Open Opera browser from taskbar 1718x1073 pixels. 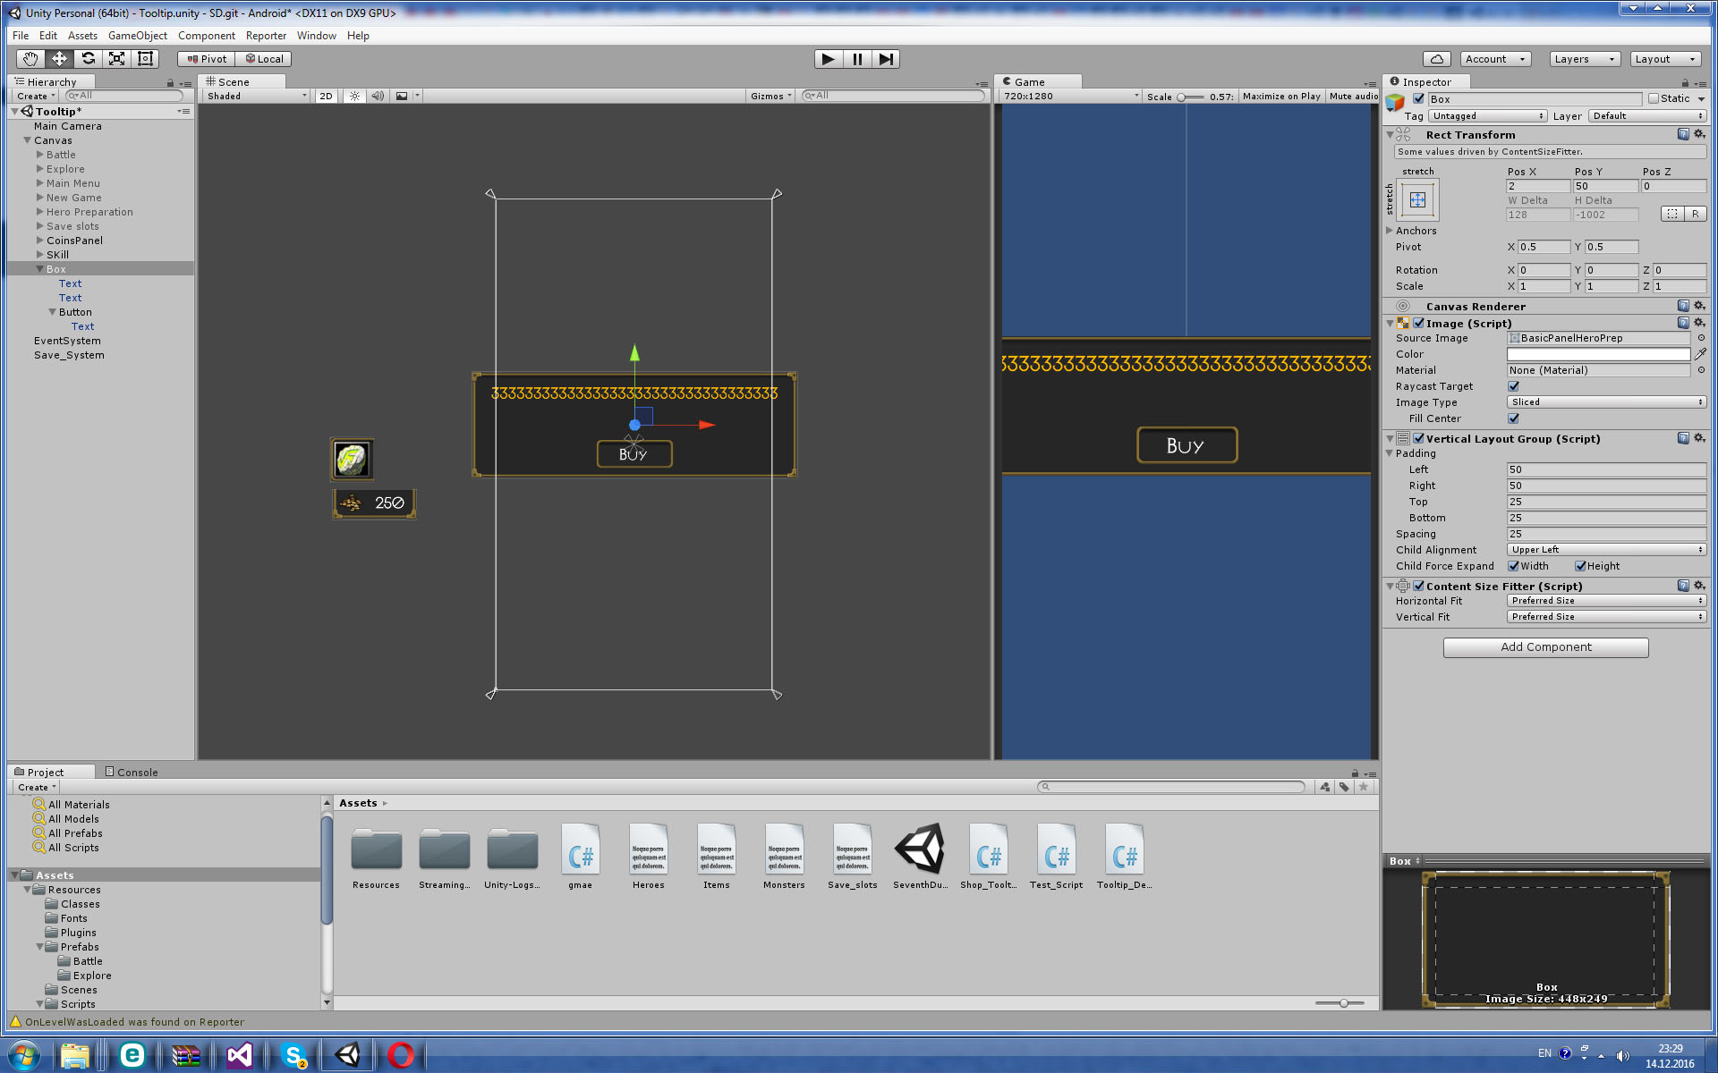click(x=401, y=1055)
